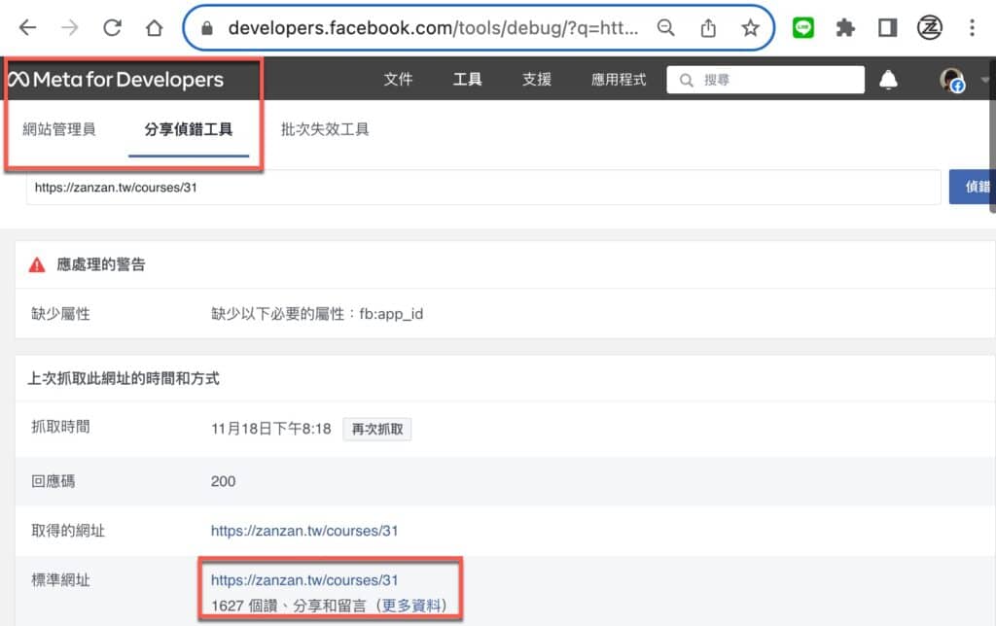This screenshot has height=626, width=996.
Task: Open the 支援 menu
Action: (537, 80)
